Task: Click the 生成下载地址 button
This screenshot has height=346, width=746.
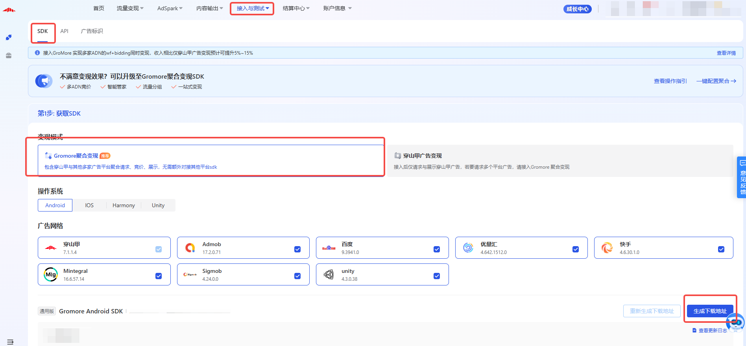Action: (710, 311)
